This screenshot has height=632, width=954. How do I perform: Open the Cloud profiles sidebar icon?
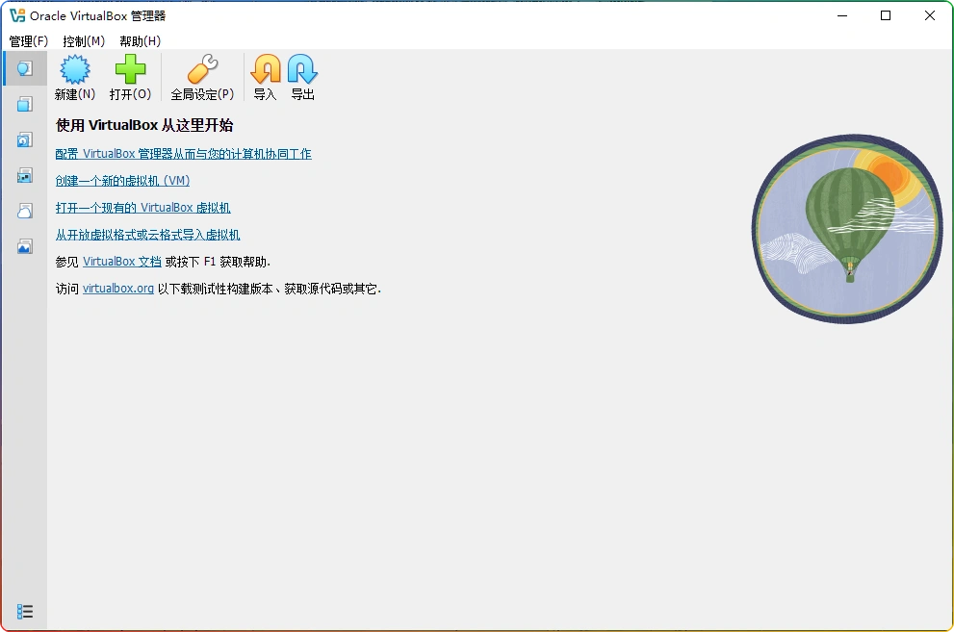point(24,211)
